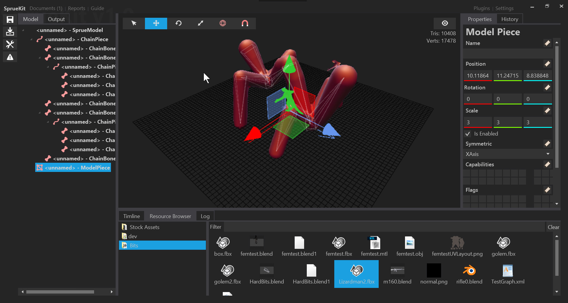
Task: Click the Clear filter button
Action: (553, 227)
